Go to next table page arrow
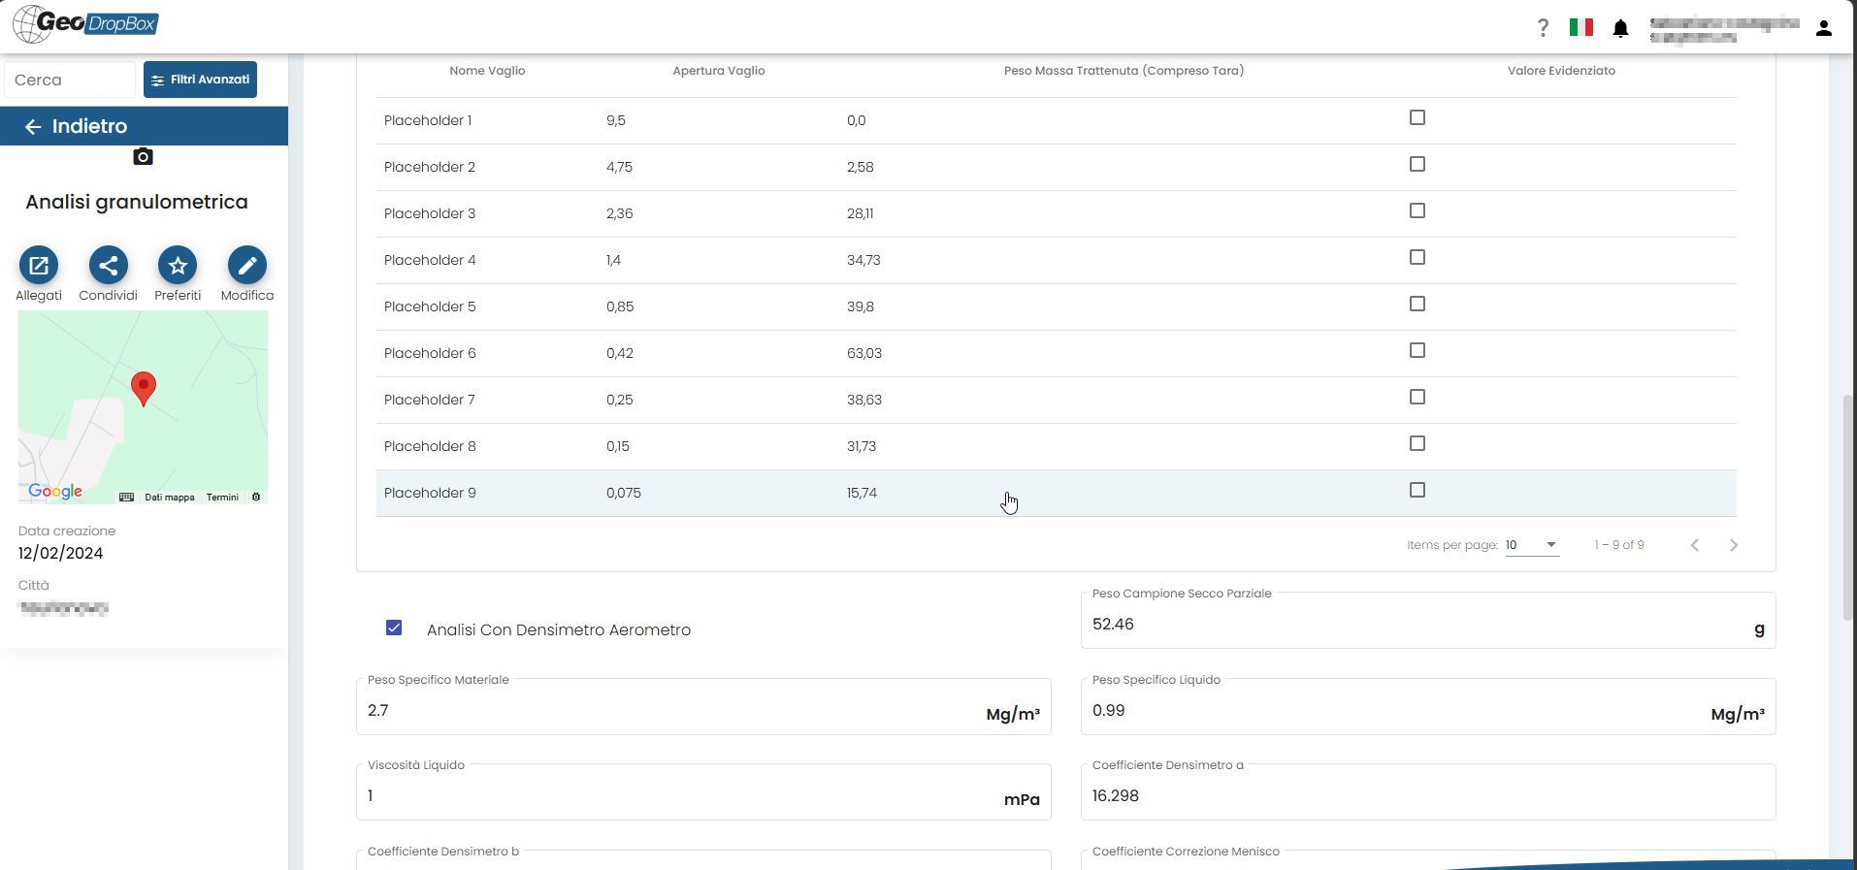Screen dimensions: 1857x870 [1734, 545]
